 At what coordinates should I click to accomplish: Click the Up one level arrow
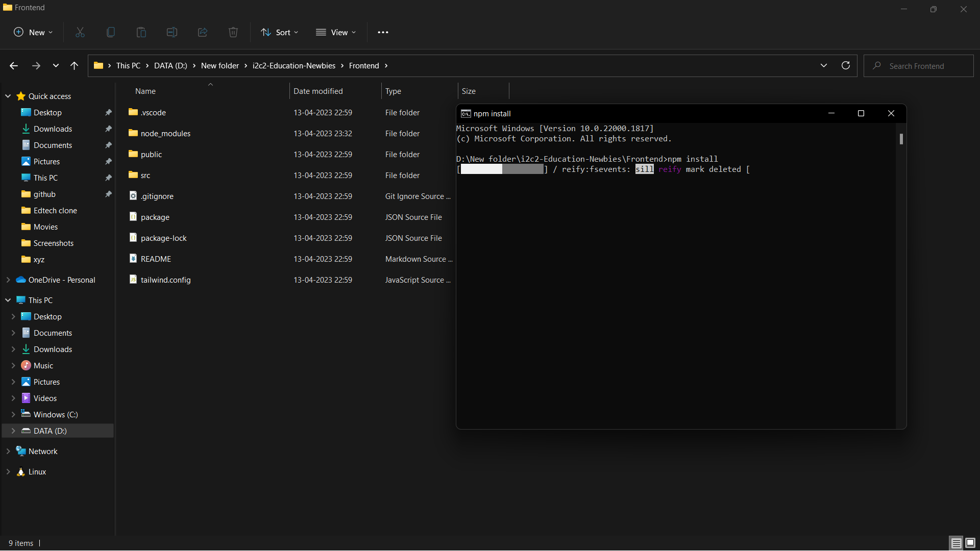[74, 66]
